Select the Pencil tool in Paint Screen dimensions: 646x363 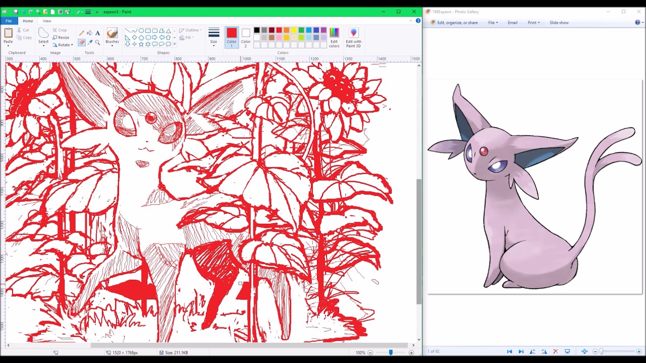(x=81, y=33)
